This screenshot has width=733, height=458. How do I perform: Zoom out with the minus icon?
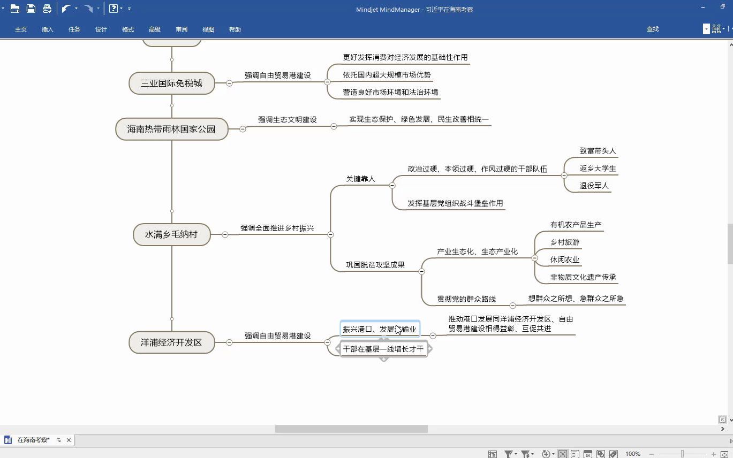652,454
